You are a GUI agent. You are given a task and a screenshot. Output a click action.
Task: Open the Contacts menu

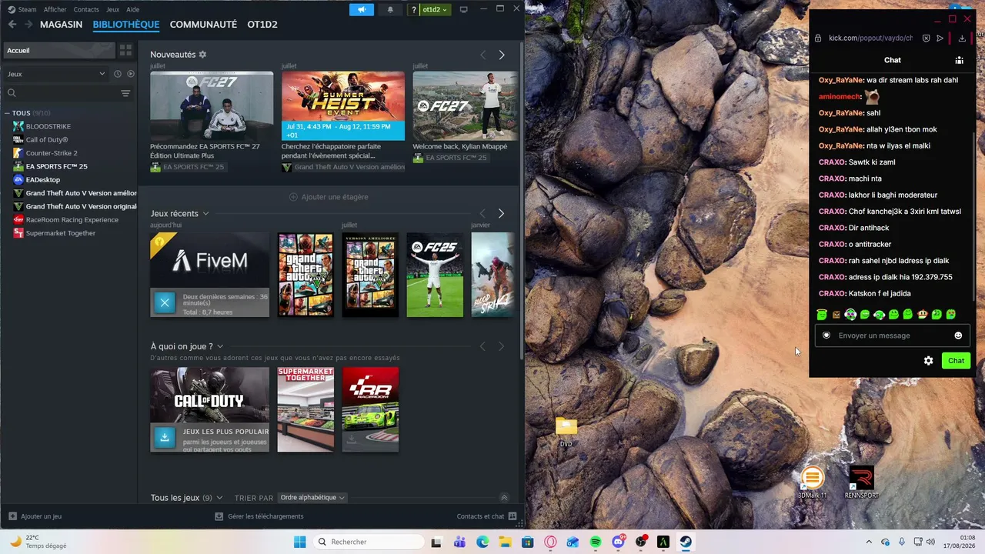pos(86,9)
